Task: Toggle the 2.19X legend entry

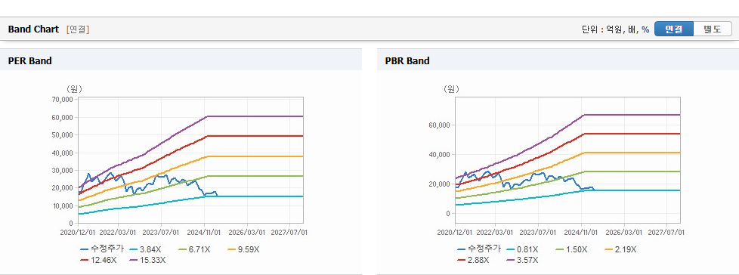Action: tap(620, 249)
